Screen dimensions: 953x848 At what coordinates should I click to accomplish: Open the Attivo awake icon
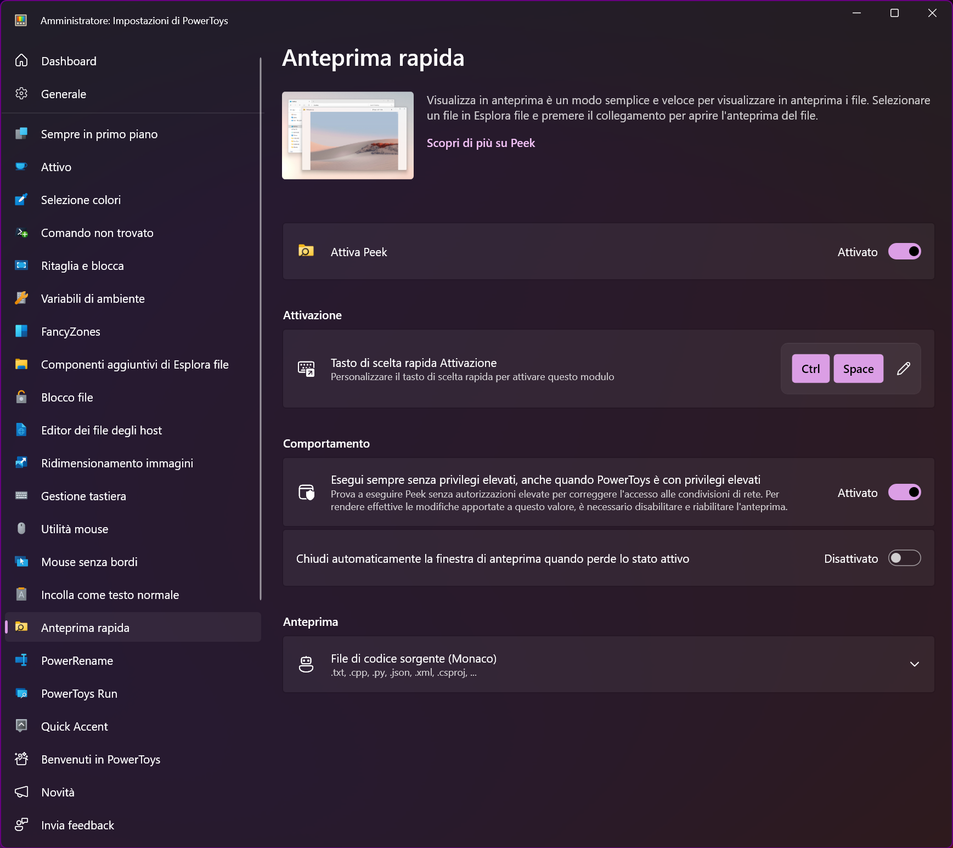click(21, 167)
